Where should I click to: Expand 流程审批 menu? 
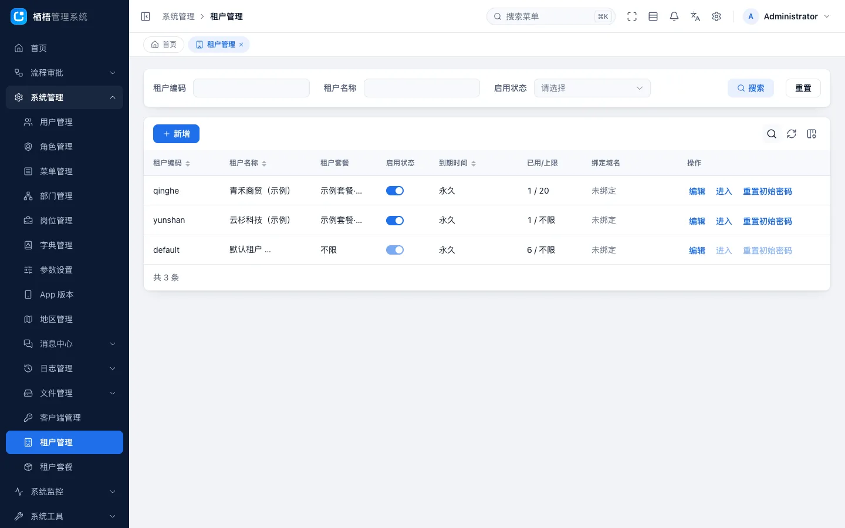click(65, 73)
